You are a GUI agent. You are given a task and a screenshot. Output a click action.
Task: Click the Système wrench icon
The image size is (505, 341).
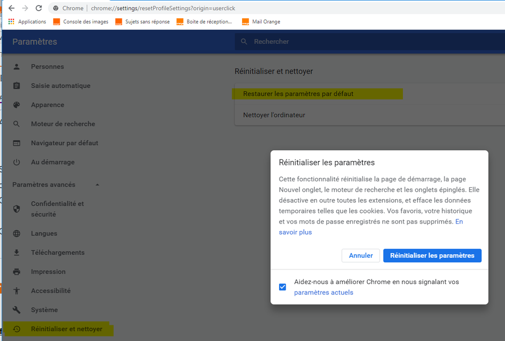coord(17,310)
